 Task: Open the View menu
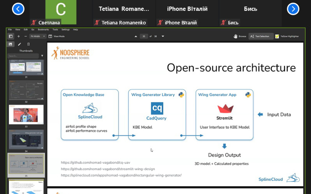[x=17, y=29]
